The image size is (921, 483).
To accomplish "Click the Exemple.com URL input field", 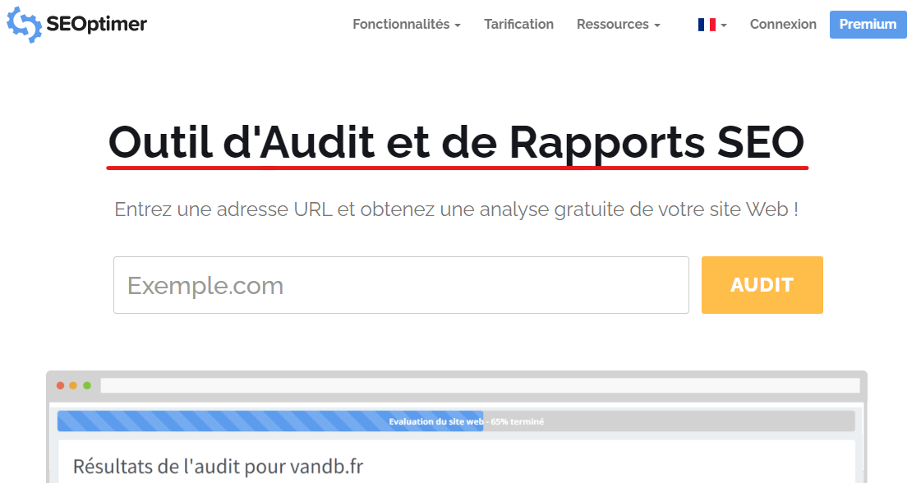I will coord(401,285).
